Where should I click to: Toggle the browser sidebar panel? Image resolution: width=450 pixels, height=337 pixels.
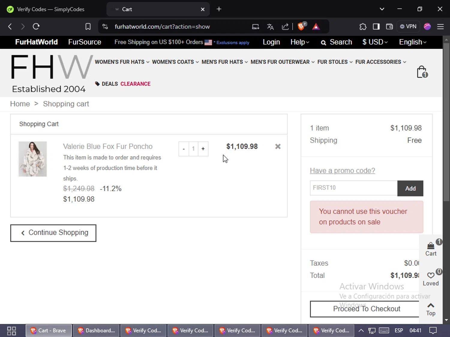tap(376, 27)
